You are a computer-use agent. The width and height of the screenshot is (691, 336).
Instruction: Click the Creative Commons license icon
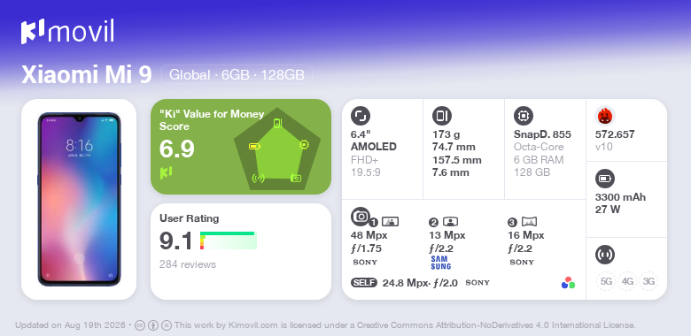click(x=140, y=325)
